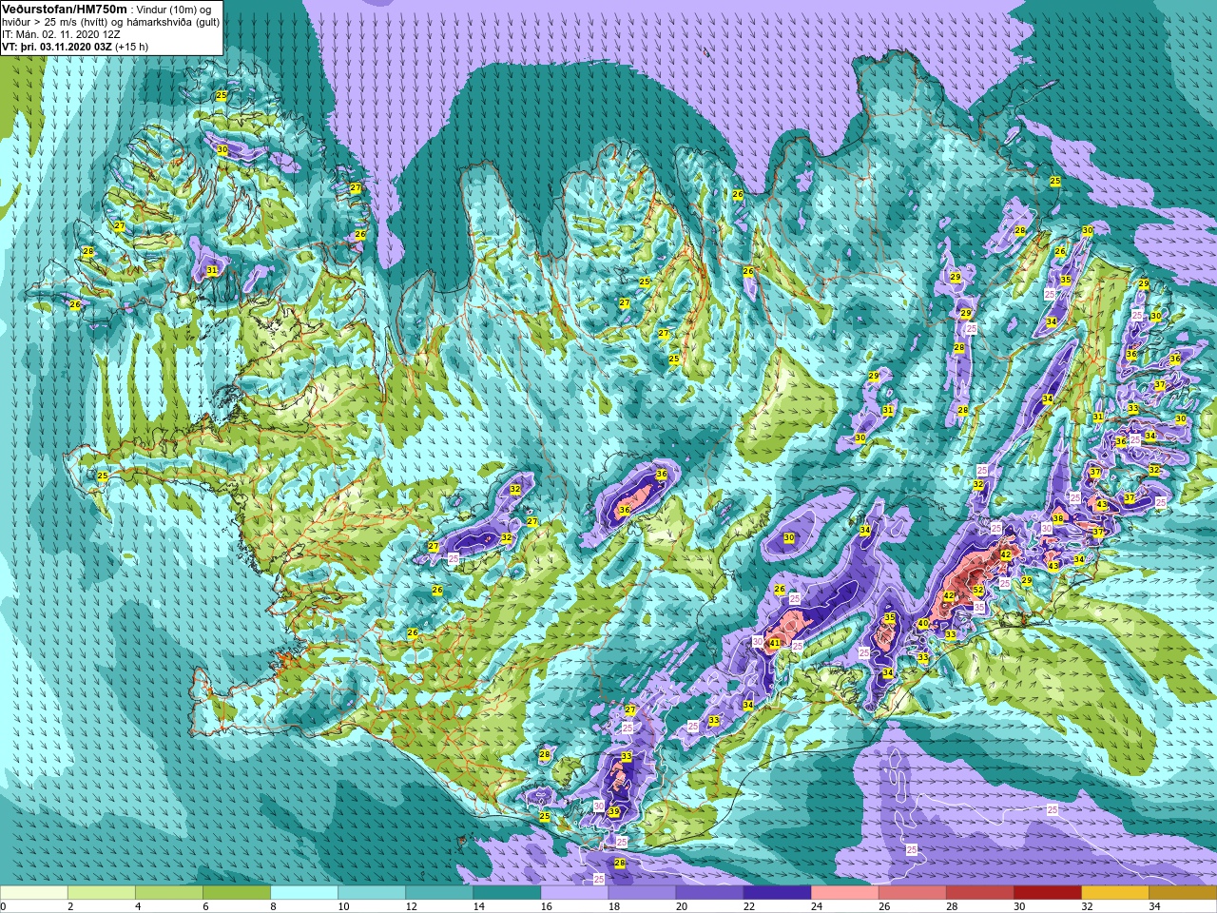
Task: Select the 32–34 m/s yellow-orange legend swatch
Action: 1114,893
